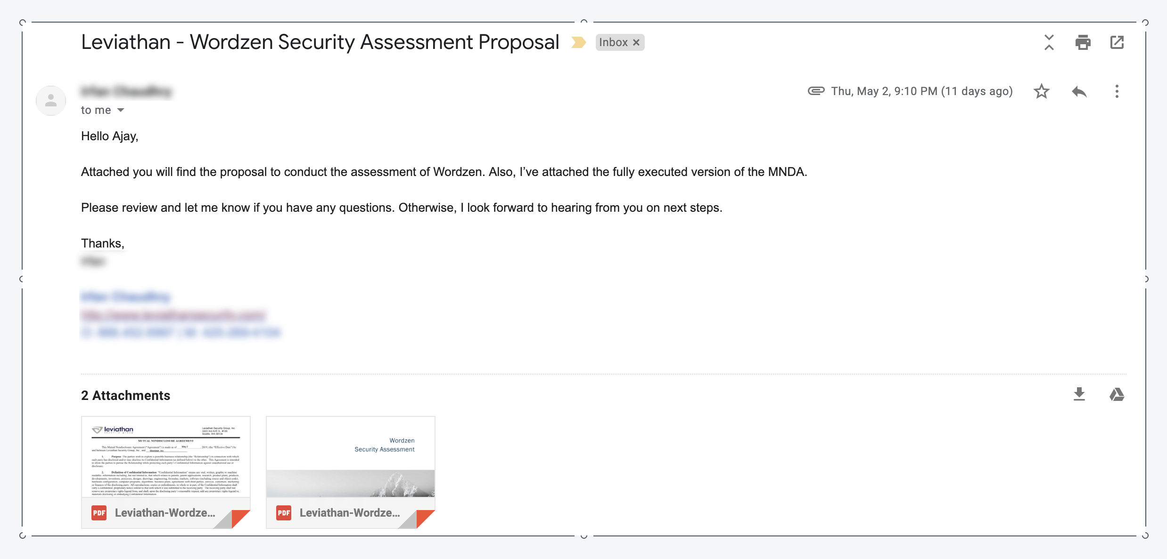Open the MNDA PDF attachment thumbnail
Viewport: 1167px width, 559px height.
point(165,457)
